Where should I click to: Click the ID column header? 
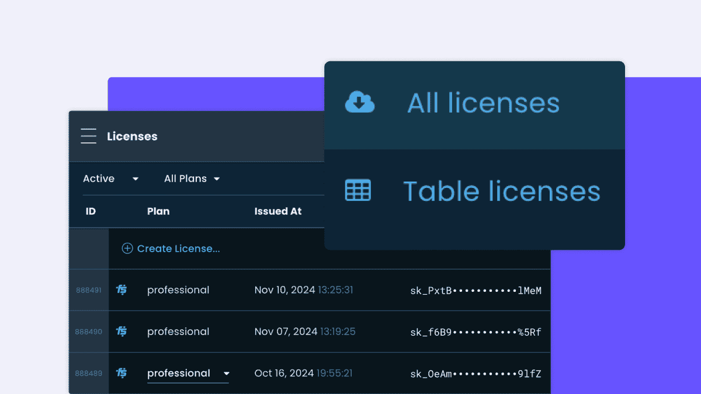click(91, 211)
